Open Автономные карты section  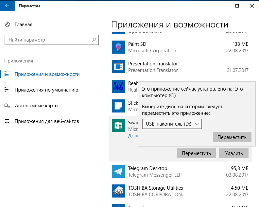[x=37, y=106]
